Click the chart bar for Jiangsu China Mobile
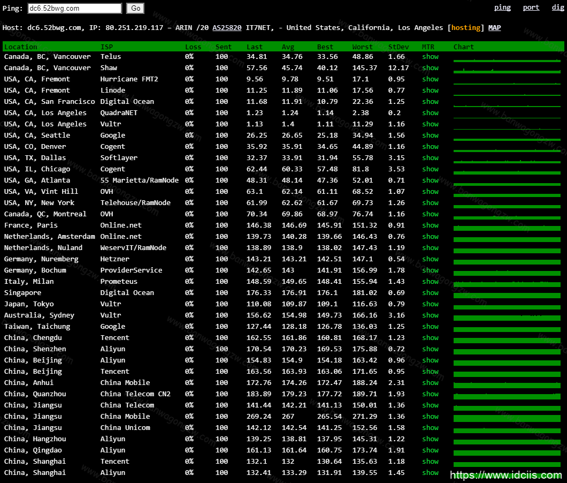 [x=507, y=417]
